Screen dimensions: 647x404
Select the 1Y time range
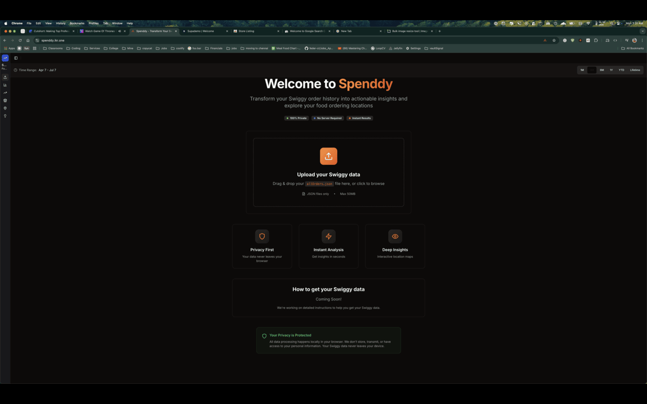[x=611, y=70]
